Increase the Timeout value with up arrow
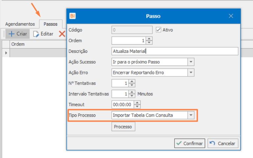The image size is (253, 158). click(x=138, y=103)
